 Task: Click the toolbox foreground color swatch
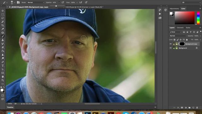2,90
